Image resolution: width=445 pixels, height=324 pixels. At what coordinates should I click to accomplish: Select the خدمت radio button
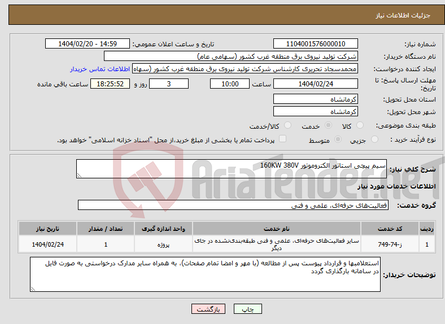pos(328,125)
